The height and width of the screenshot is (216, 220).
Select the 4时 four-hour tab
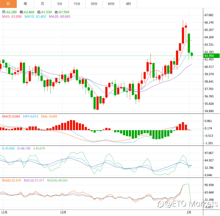[128, 4]
